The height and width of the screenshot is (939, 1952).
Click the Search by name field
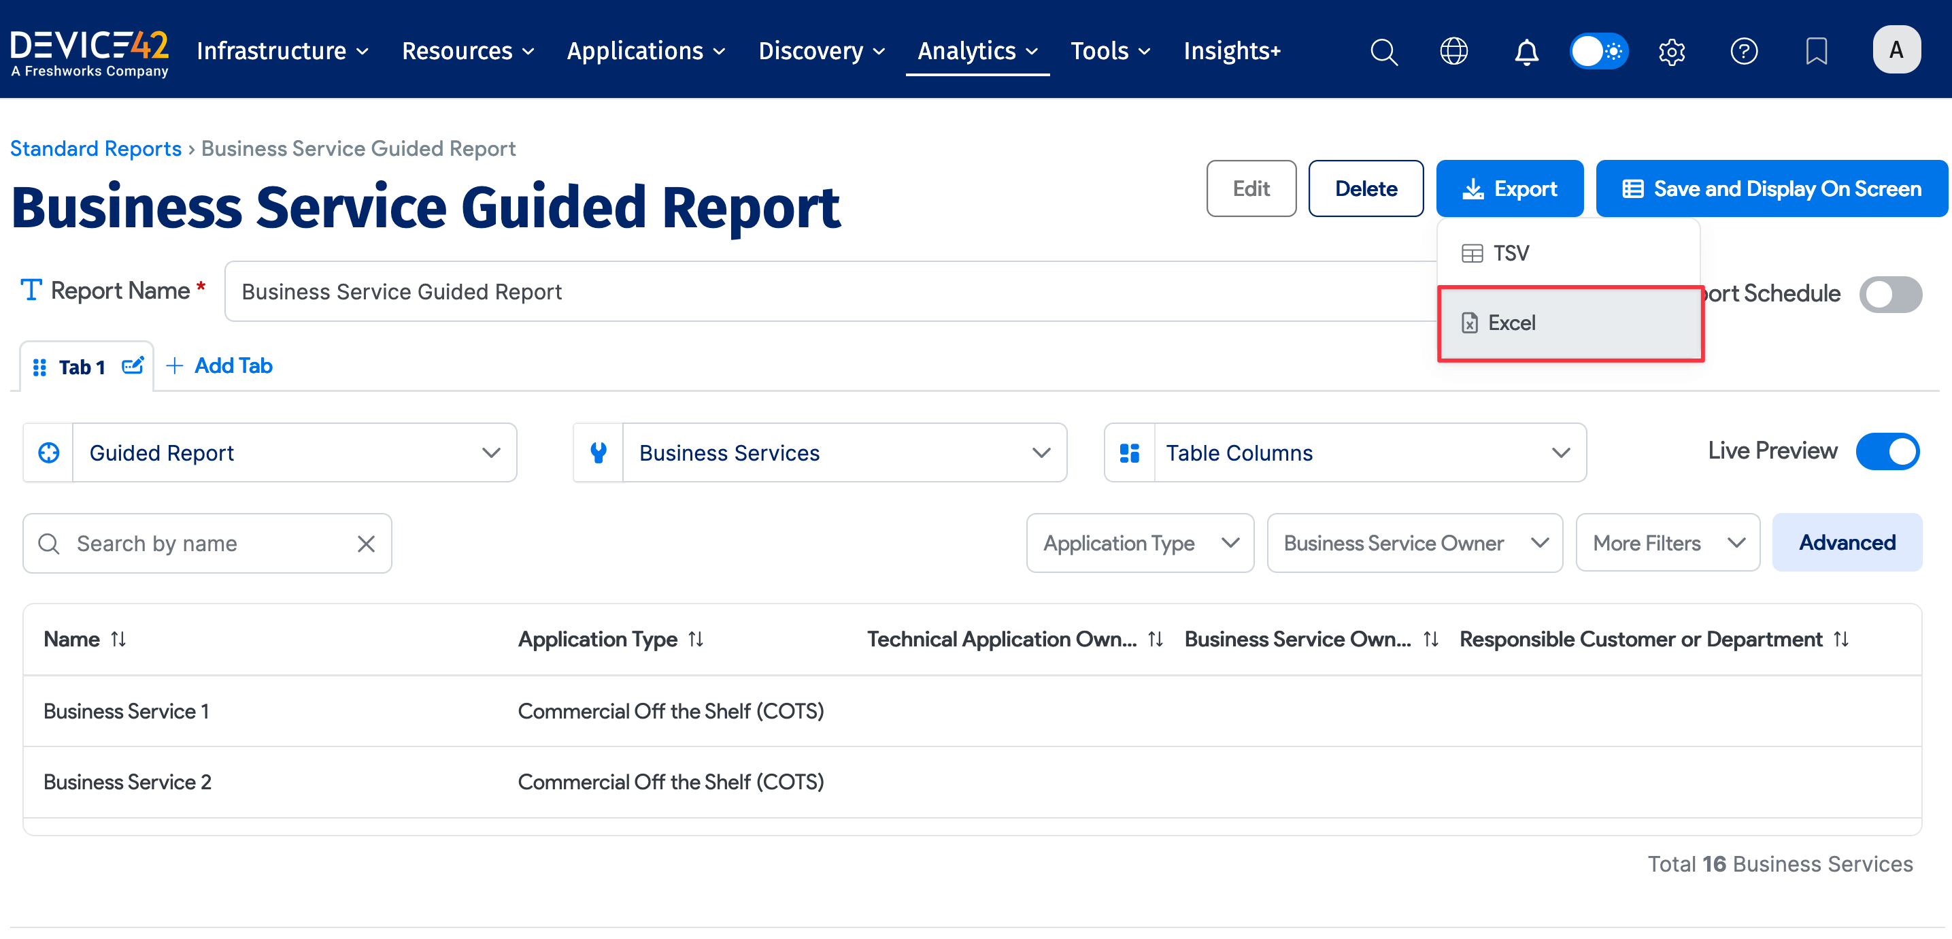click(207, 544)
